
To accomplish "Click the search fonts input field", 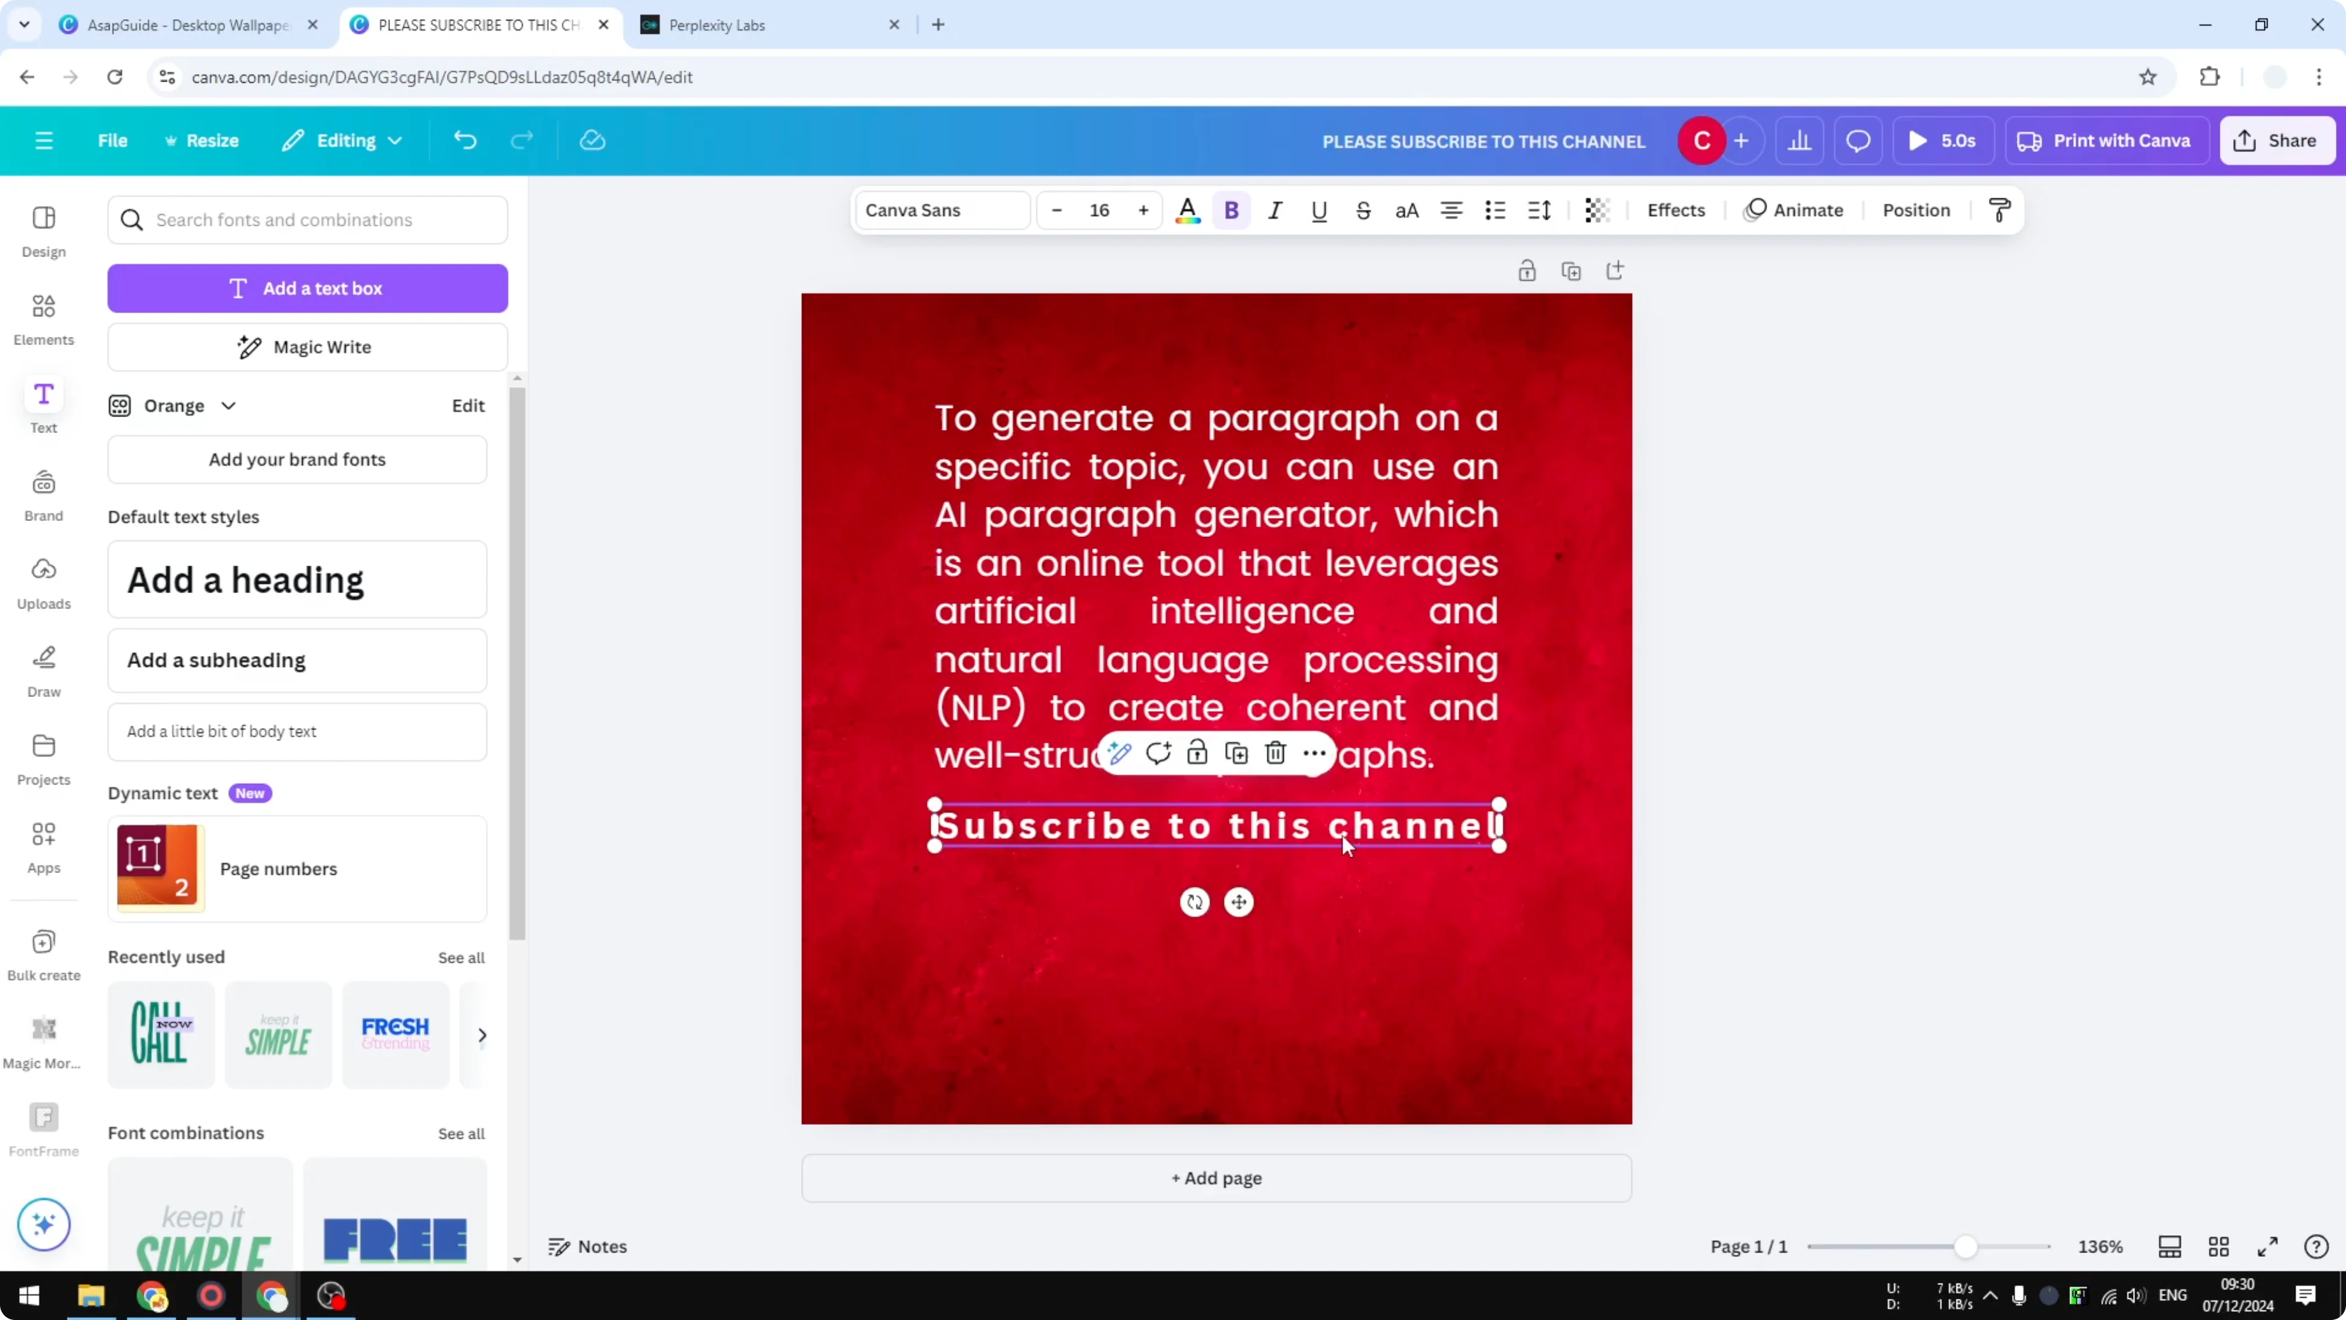I will coord(307,219).
